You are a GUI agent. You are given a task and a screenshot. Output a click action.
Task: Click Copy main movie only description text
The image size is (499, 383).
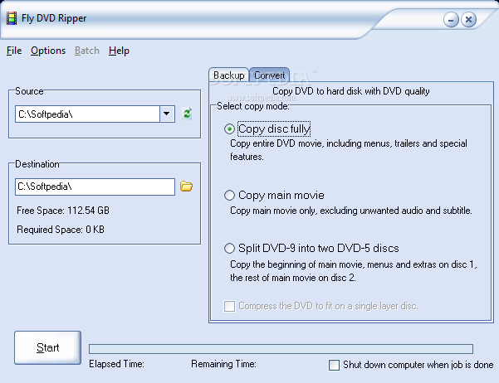351,211
